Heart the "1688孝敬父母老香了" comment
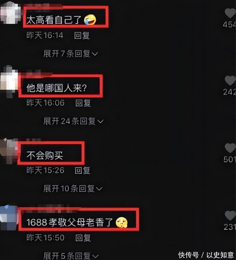This screenshot has height=260, width=236. click(x=230, y=215)
